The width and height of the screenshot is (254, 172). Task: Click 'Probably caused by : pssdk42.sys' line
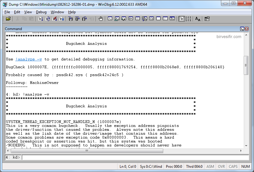click(x=65, y=75)
